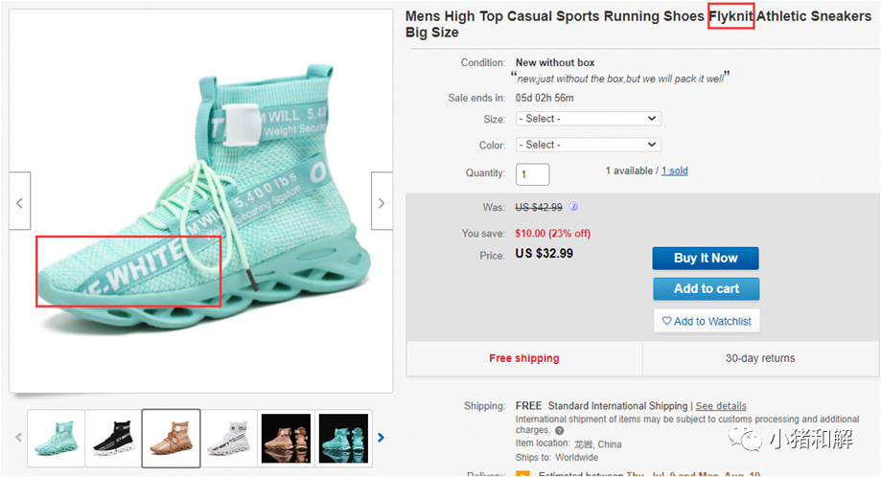Image resolution: width=881 pixels, height=477 pixels.
Task: Click heart icon on Add to Watchlist
Action: pos(666,321)
